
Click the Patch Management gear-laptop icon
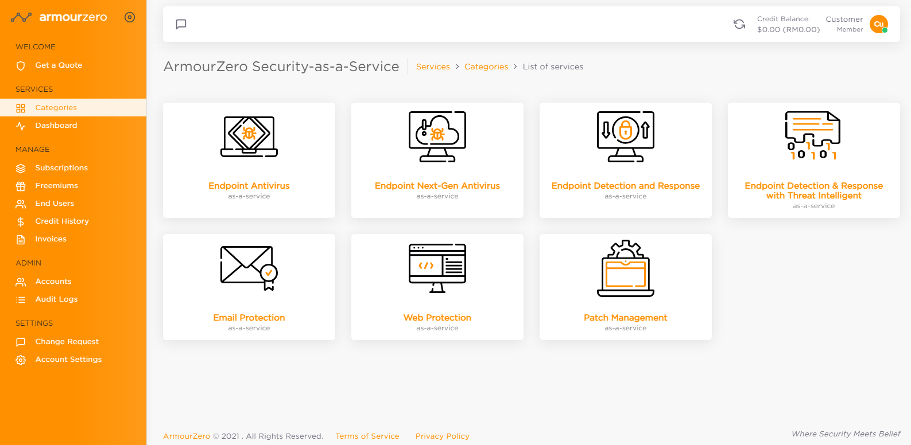click(x=626, y=268)
